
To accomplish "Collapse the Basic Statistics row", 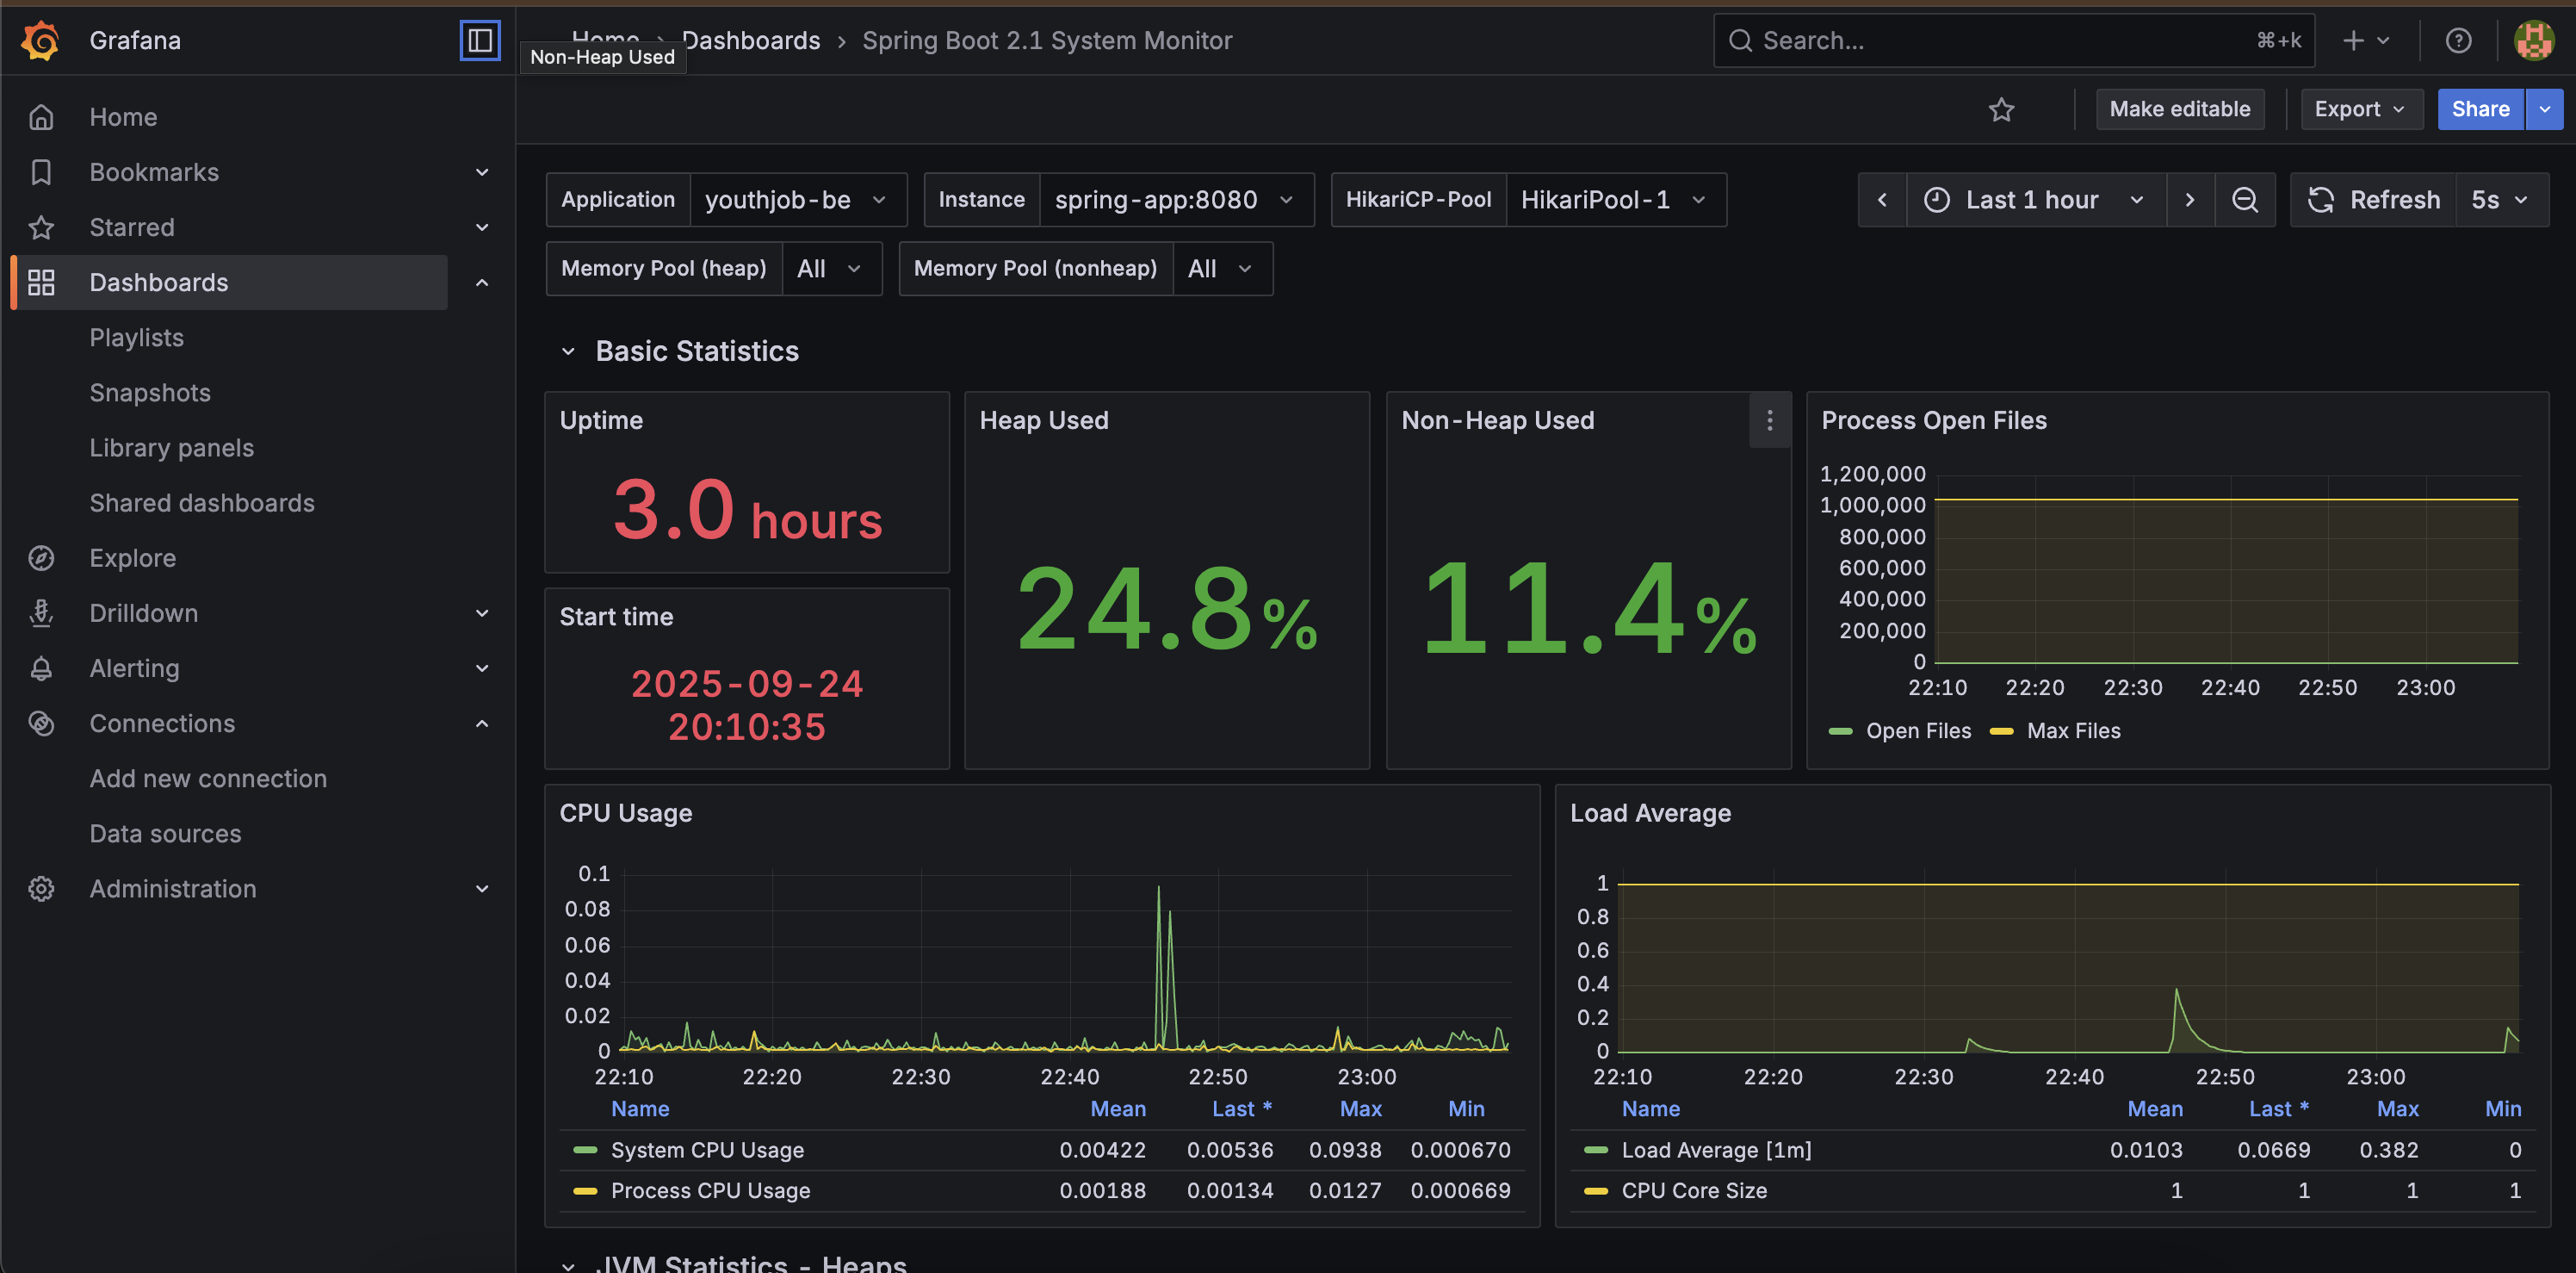I will 568,352.
